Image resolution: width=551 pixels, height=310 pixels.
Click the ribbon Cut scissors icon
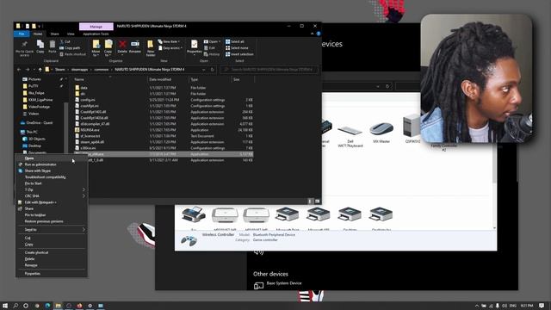[62, 41]
